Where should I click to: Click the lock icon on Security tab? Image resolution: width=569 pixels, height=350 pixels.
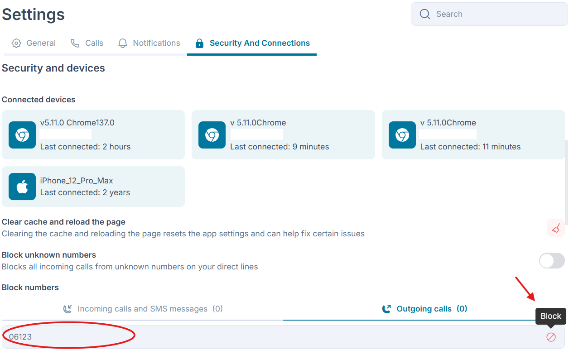[199, 43]
